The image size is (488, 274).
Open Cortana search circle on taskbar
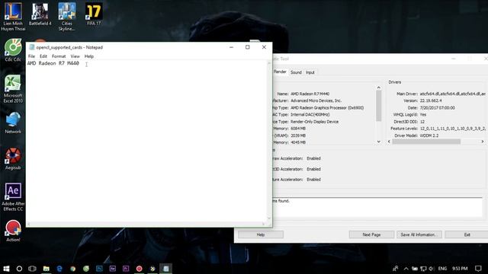click(x=19, y=269)
